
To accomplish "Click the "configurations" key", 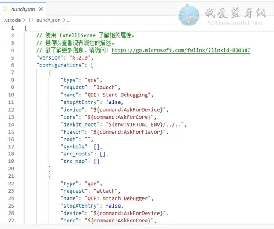I will [60, 65].
